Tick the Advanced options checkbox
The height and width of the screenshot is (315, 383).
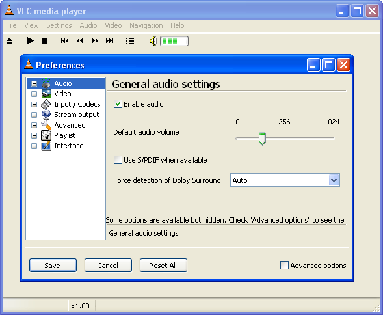pyautogui.click(x=284, y=266)
